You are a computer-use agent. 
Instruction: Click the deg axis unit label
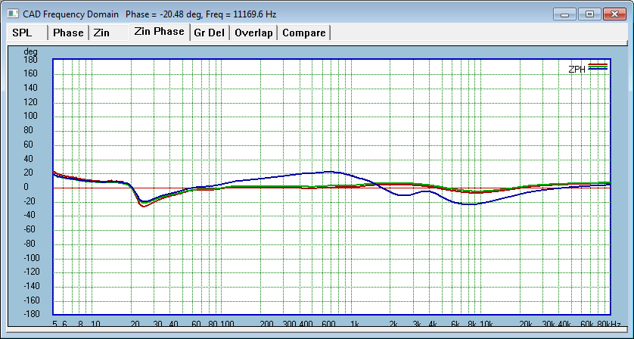(31, 51)
